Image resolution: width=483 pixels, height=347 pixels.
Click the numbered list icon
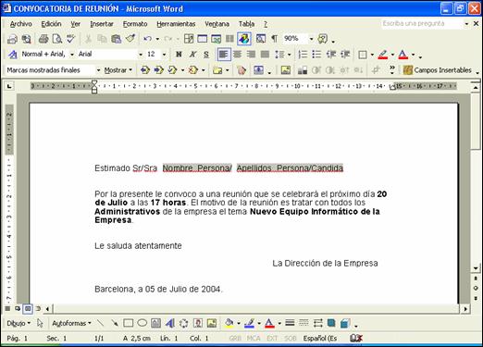(x=303, y=55)
